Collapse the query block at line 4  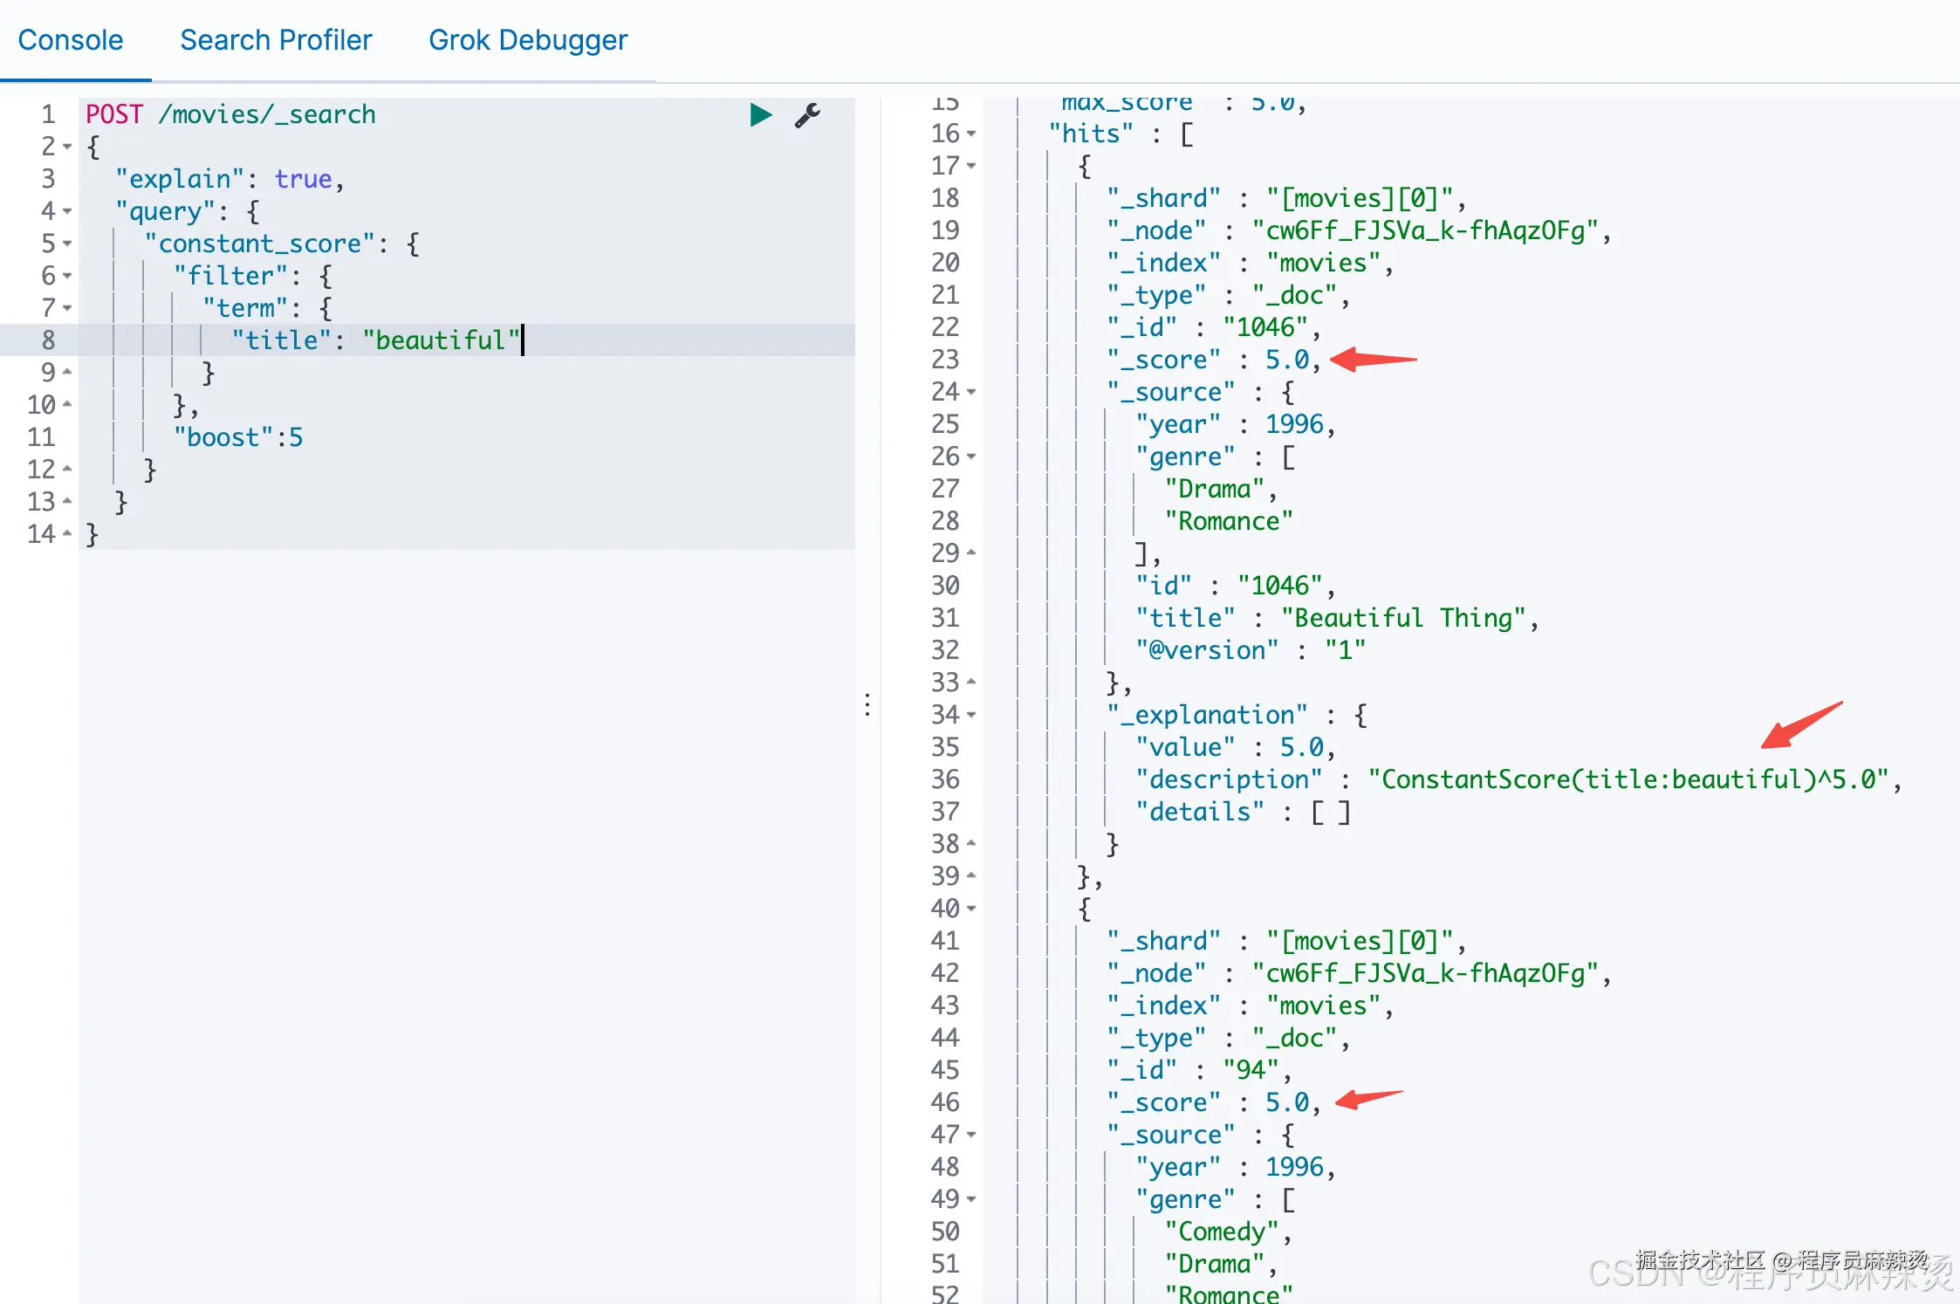click(68, 211)
